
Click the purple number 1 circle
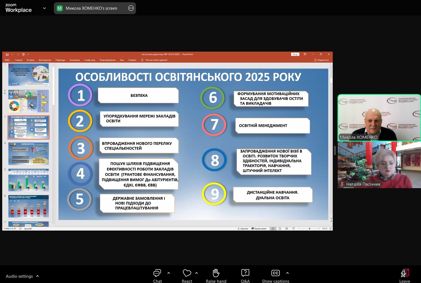[80, 95]
